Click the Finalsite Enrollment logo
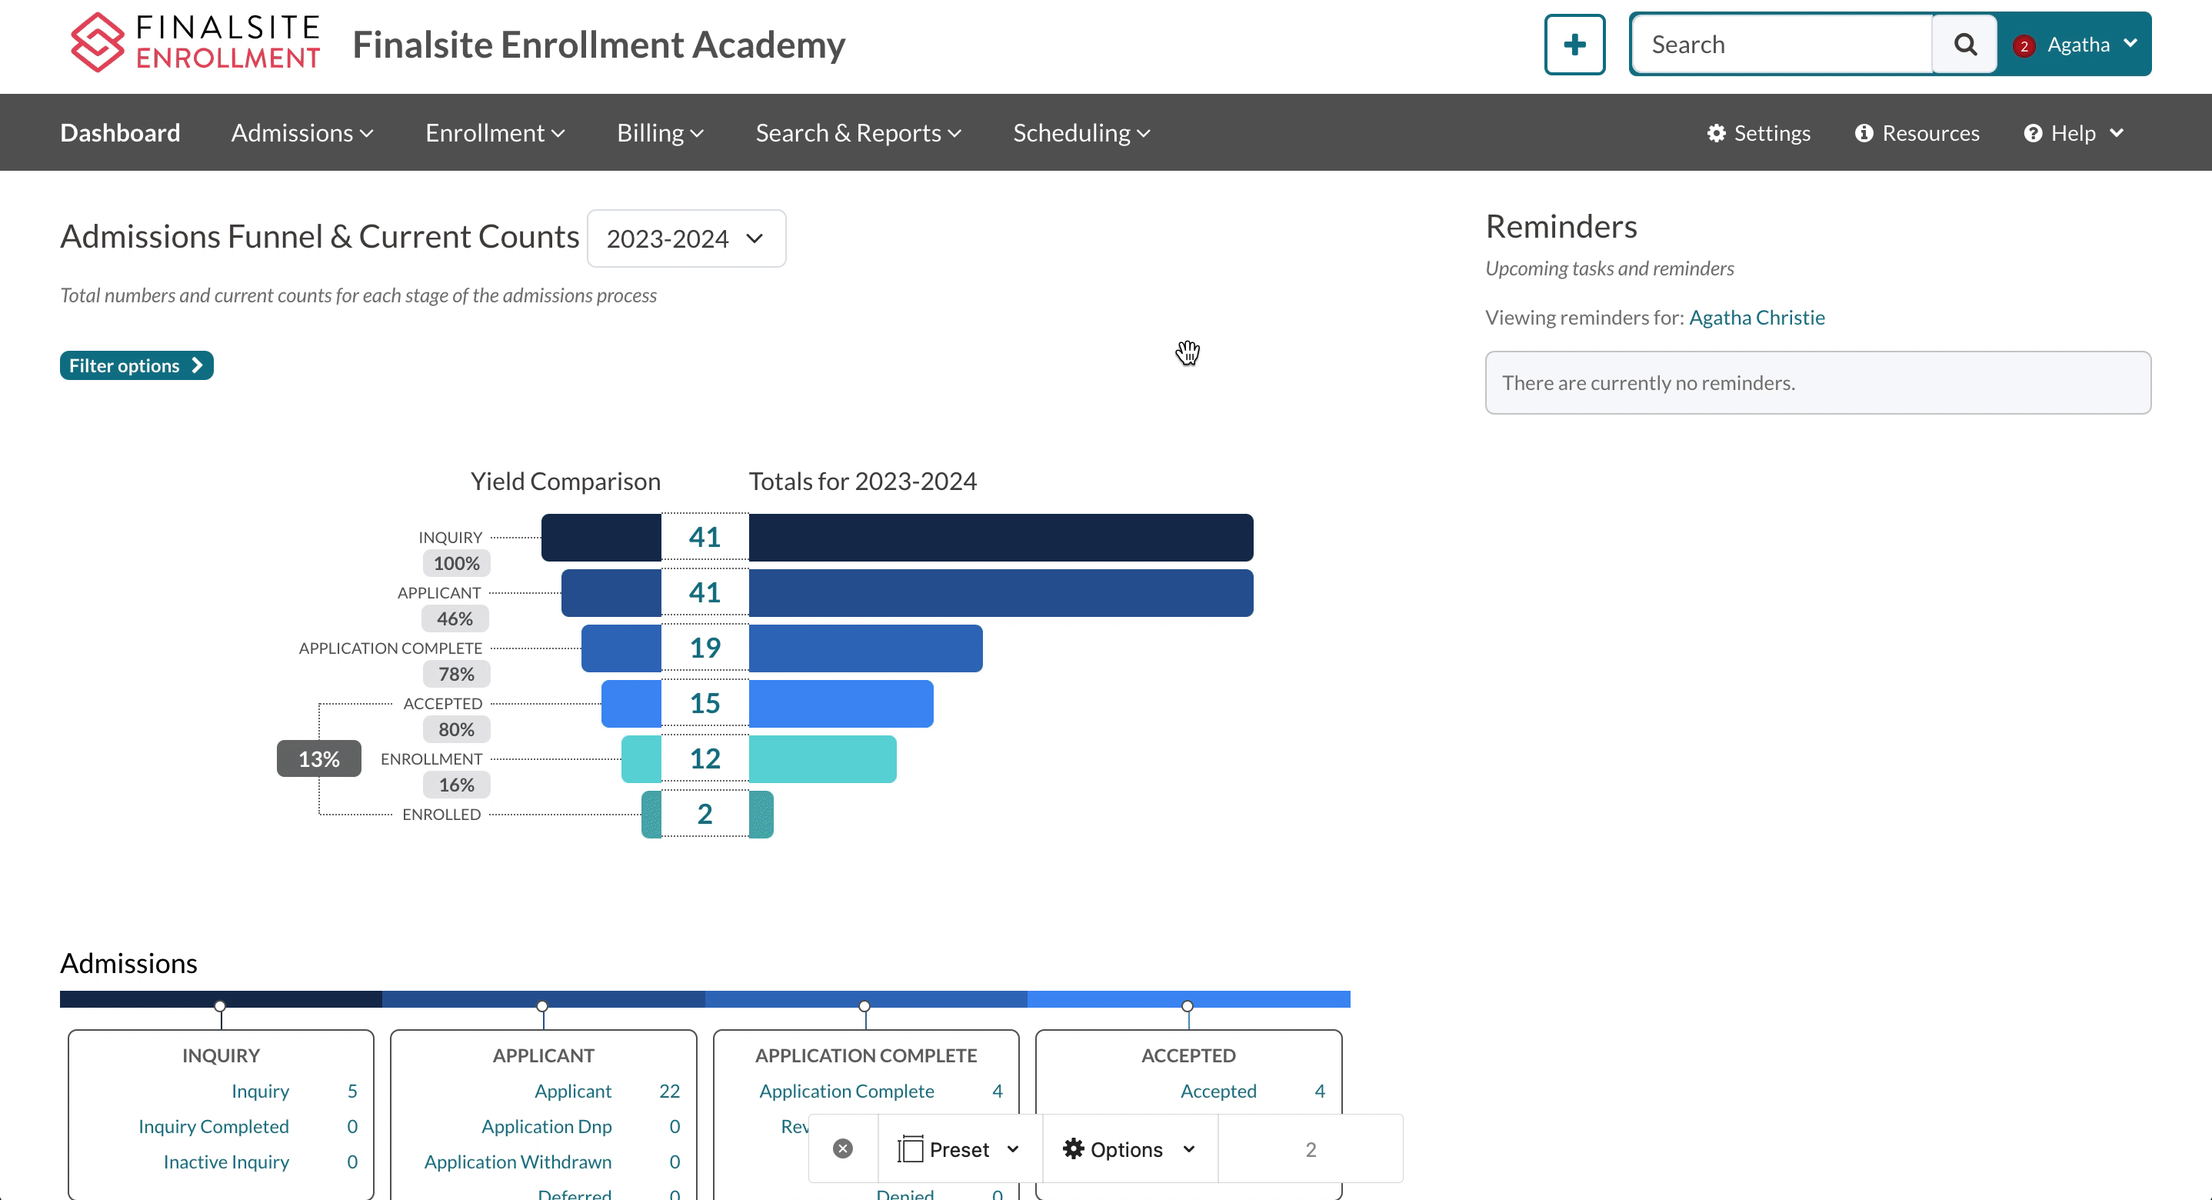 (x=195, y=43)
